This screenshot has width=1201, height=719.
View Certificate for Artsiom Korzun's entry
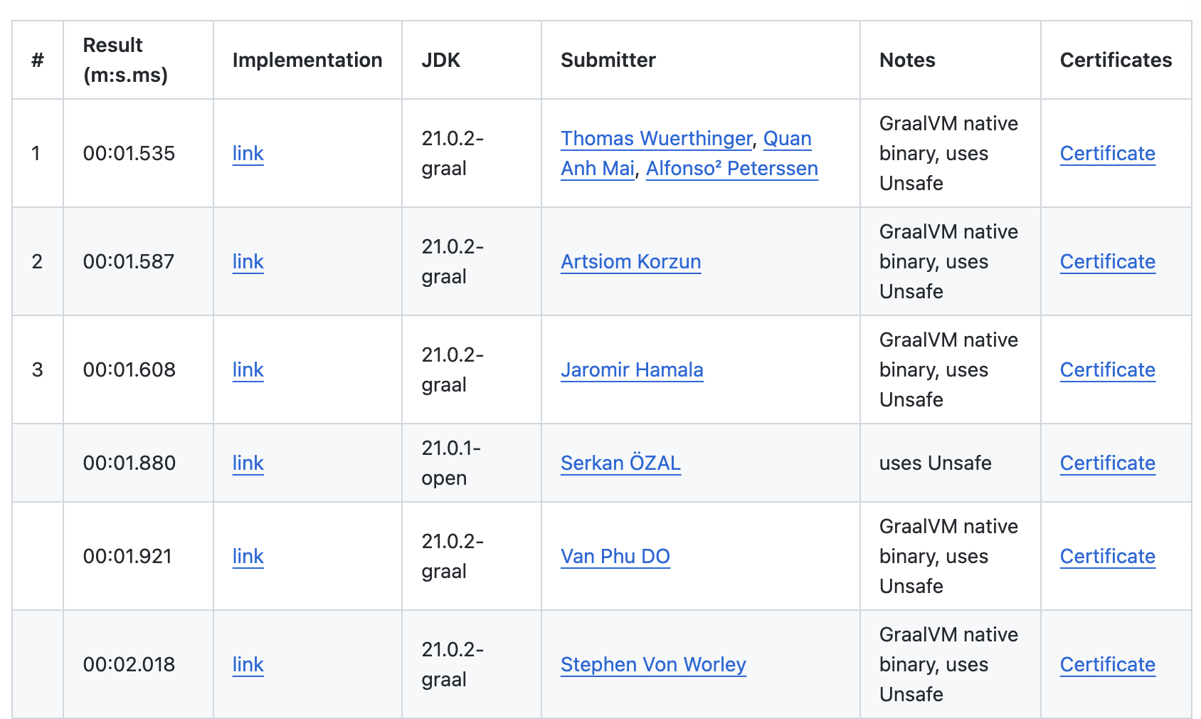point(1107,261)
